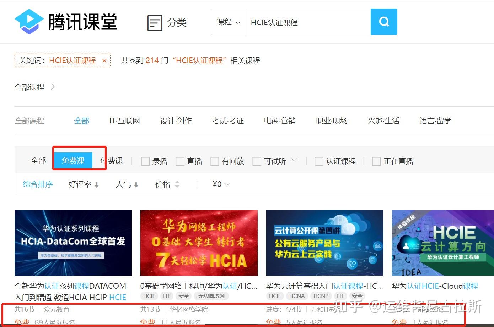The image size is (494, 327).
Task: Sort by 好评率 down arrow
Action: [x=97, y=185]
